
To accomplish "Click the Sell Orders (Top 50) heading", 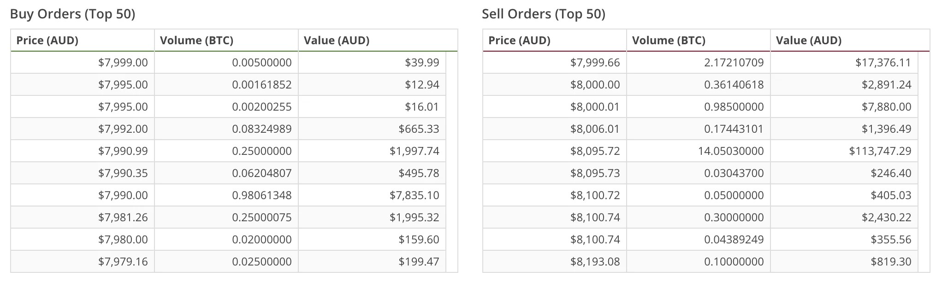I will click(x=543, y=14).
